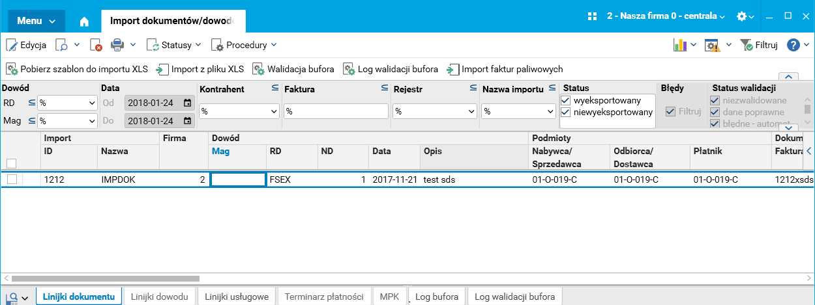The width and height of the screenshot is (815, 305).
Task: Click the Edycja pencil icon
Action: (x=12, y=45)
